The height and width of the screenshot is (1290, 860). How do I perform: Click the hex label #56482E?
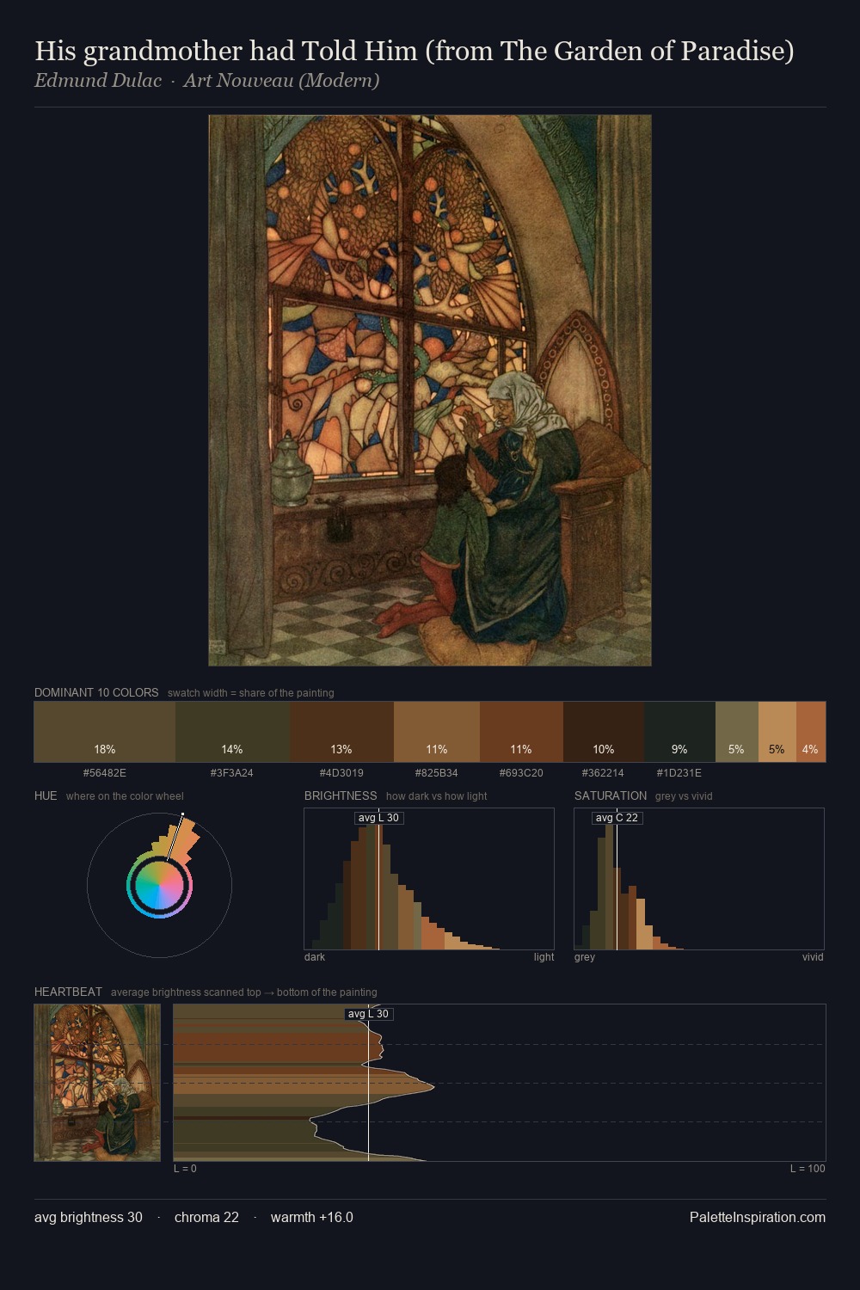coord(105,773)
